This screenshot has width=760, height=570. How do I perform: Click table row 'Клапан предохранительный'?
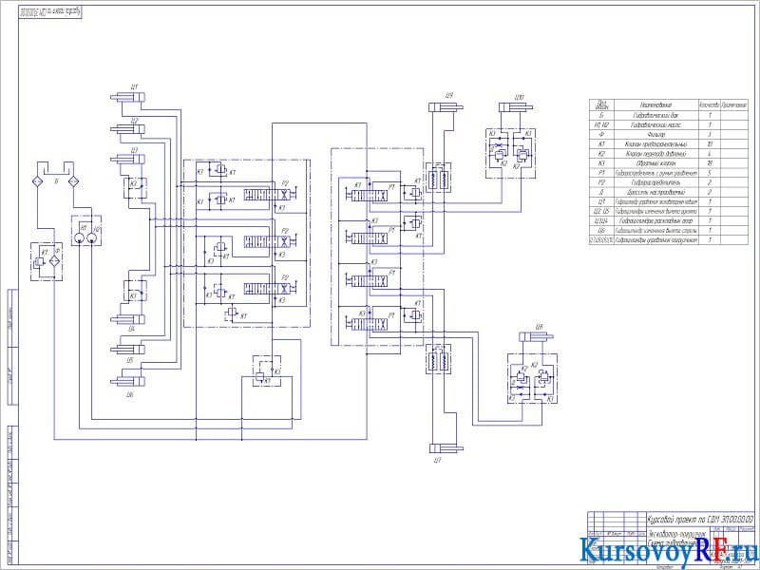coord(669,144)
